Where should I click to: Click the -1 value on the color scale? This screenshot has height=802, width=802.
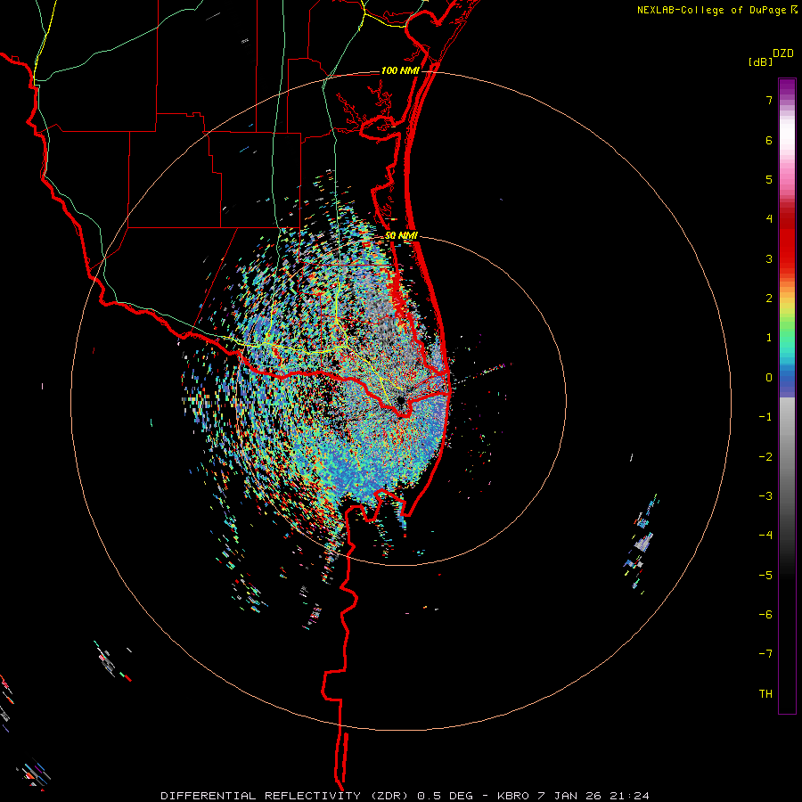pos(765,417)
